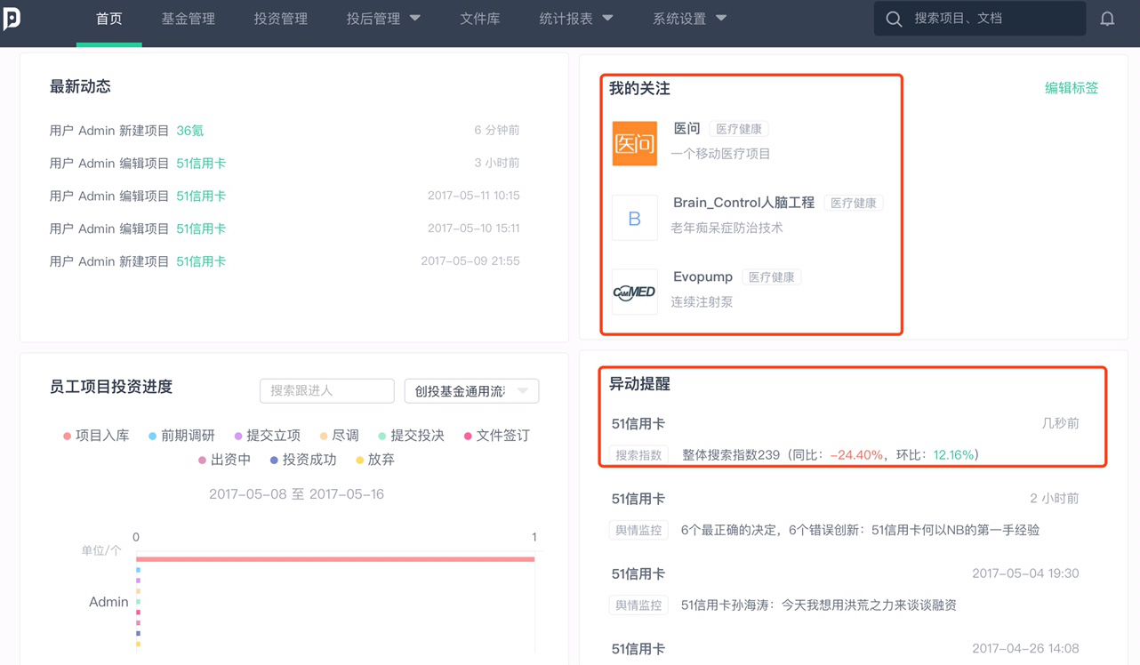Open the 医问 orange project logo

[635, 143]
